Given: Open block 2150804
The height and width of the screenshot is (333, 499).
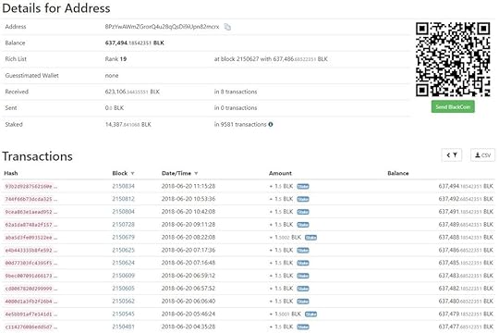Looking at the screenshot, I should tap(123, 212).
